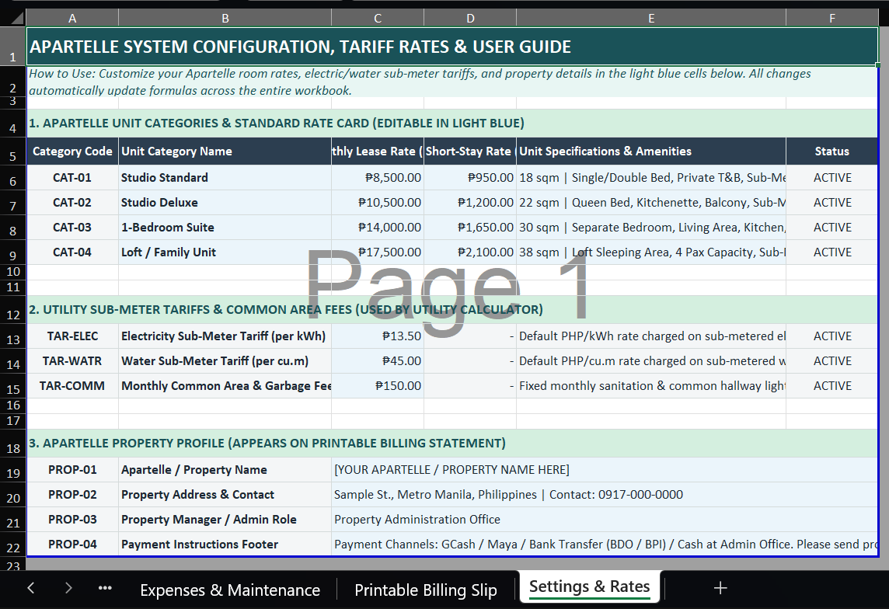The height and width of the screenshot is (609, 889).
Task: Select the PROP-01 code cell
Action: [x=72, y=470]
